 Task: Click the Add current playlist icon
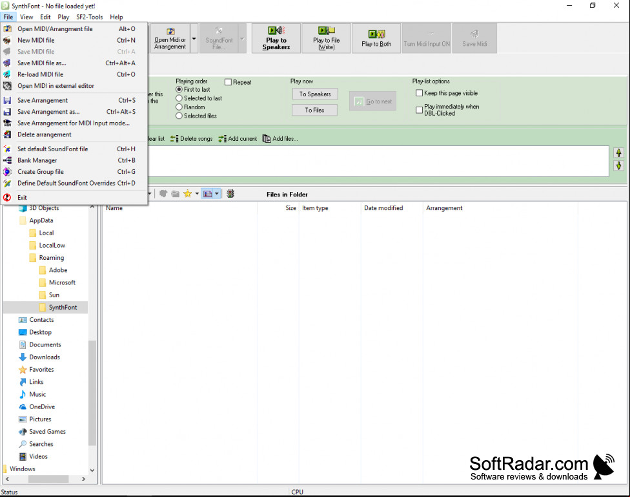(x=222, y=139)
